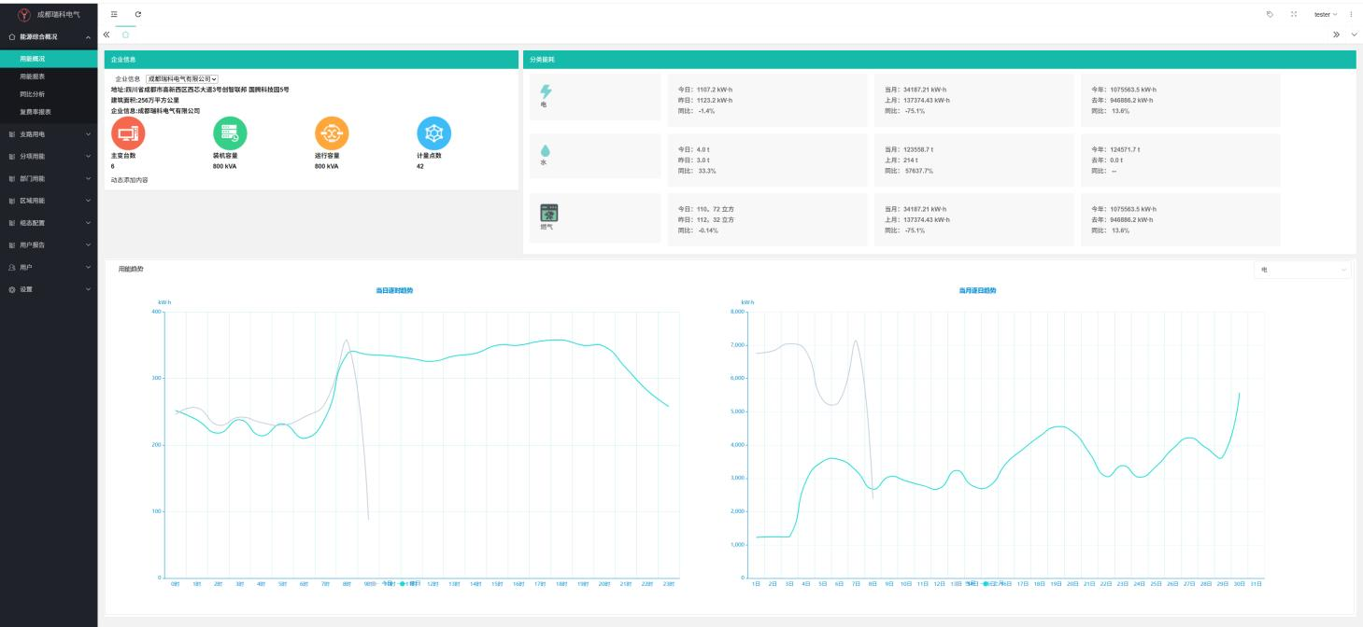Open 用能报表 in the sidebar

point(33,77)
